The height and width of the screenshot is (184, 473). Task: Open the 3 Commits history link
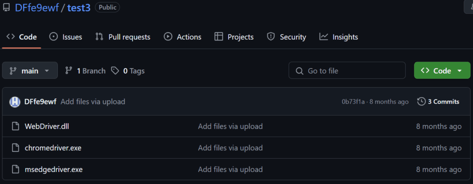438,101
